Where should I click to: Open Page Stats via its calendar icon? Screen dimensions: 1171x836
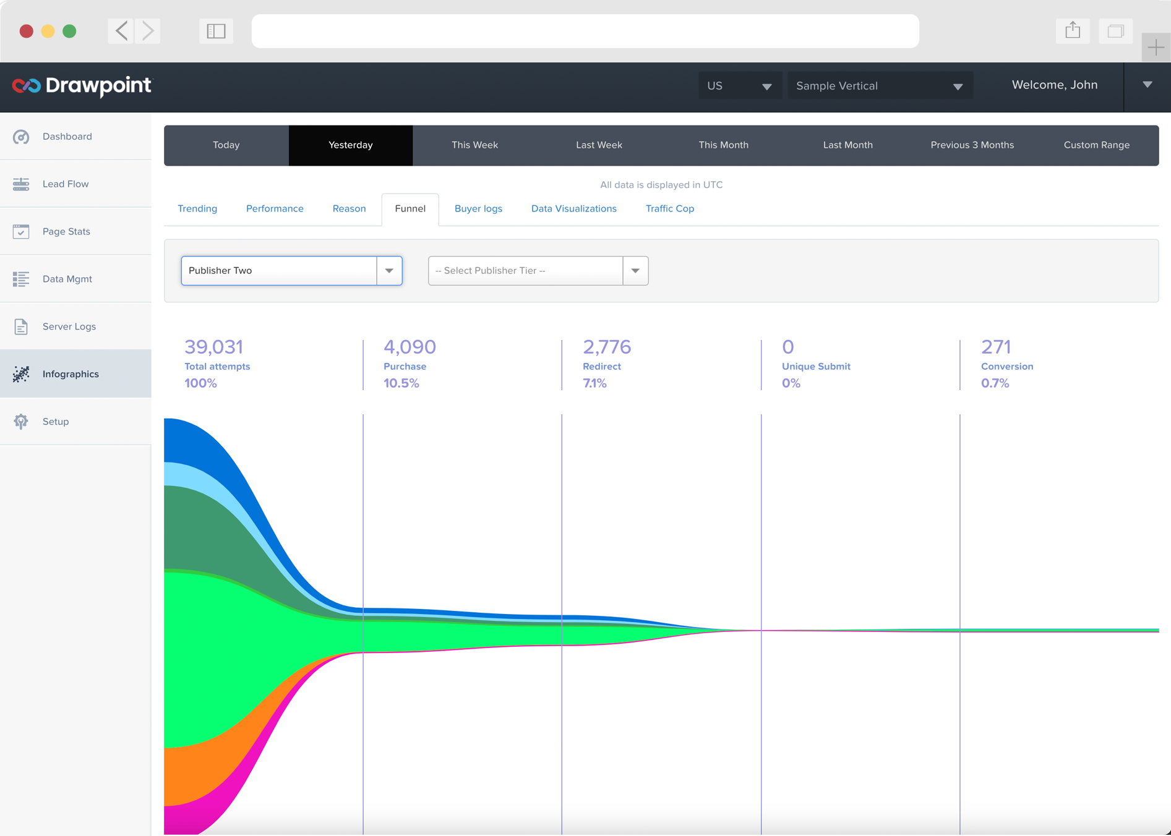[21, 231]
